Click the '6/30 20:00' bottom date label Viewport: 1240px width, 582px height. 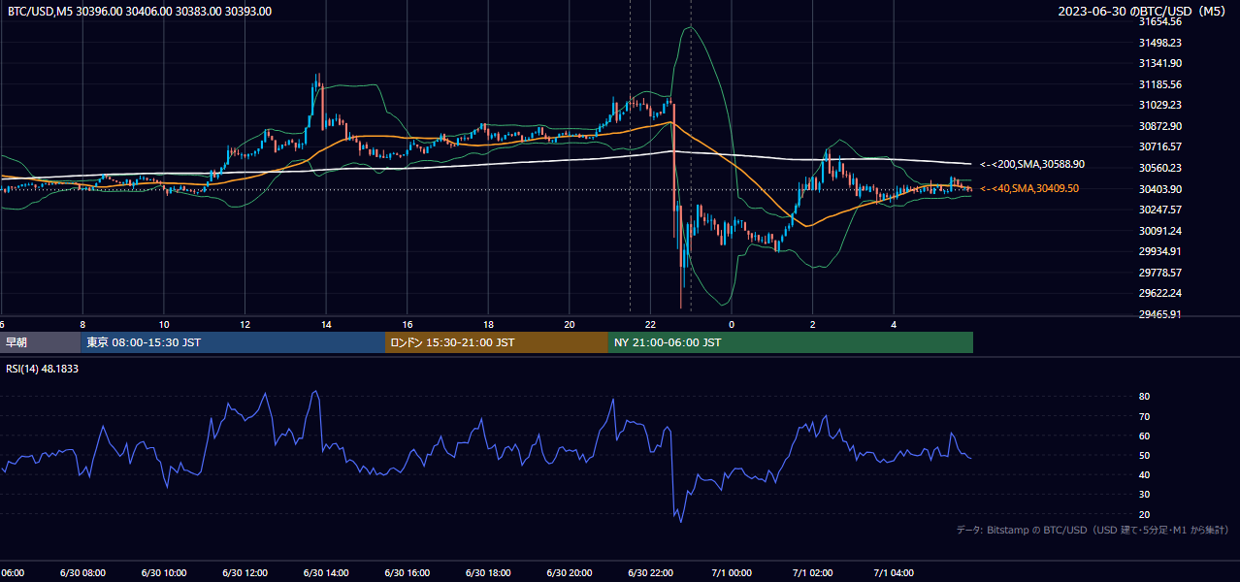coord(570,572)
